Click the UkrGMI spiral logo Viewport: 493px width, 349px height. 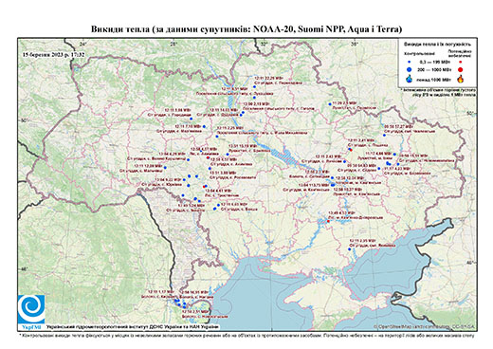[31, 309]
